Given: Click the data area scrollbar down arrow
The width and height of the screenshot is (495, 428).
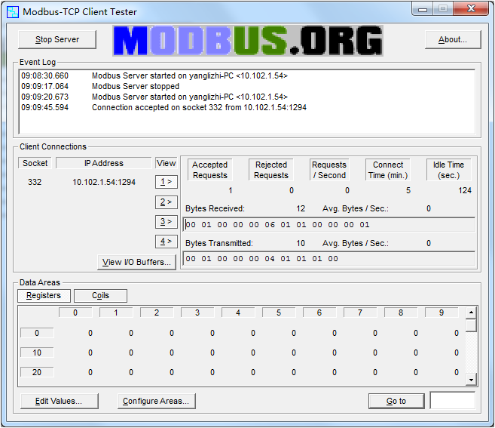Looking at the screenshot, I should [471, 380].
